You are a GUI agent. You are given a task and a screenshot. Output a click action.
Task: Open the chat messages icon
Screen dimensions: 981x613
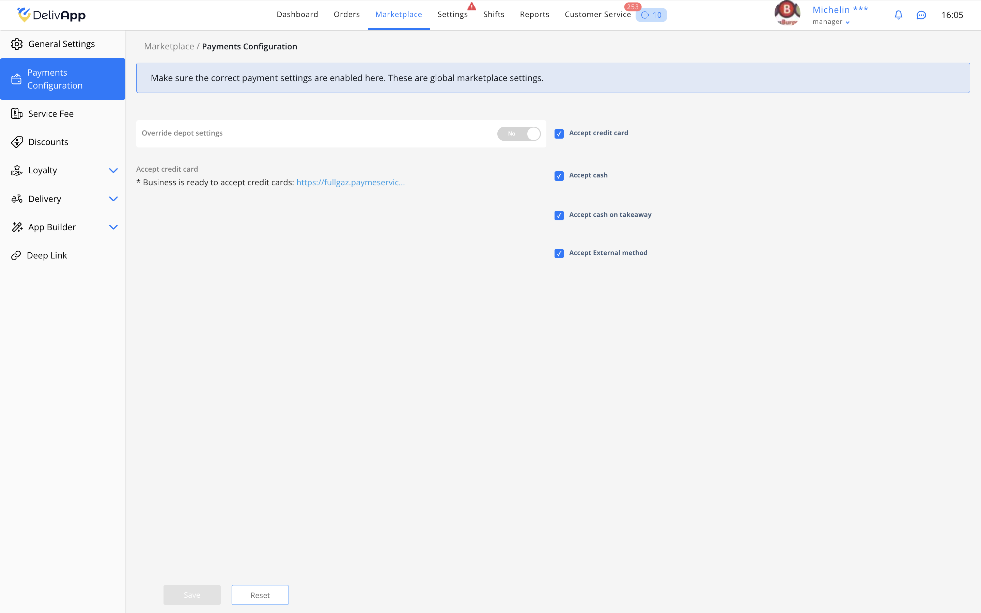921,15
